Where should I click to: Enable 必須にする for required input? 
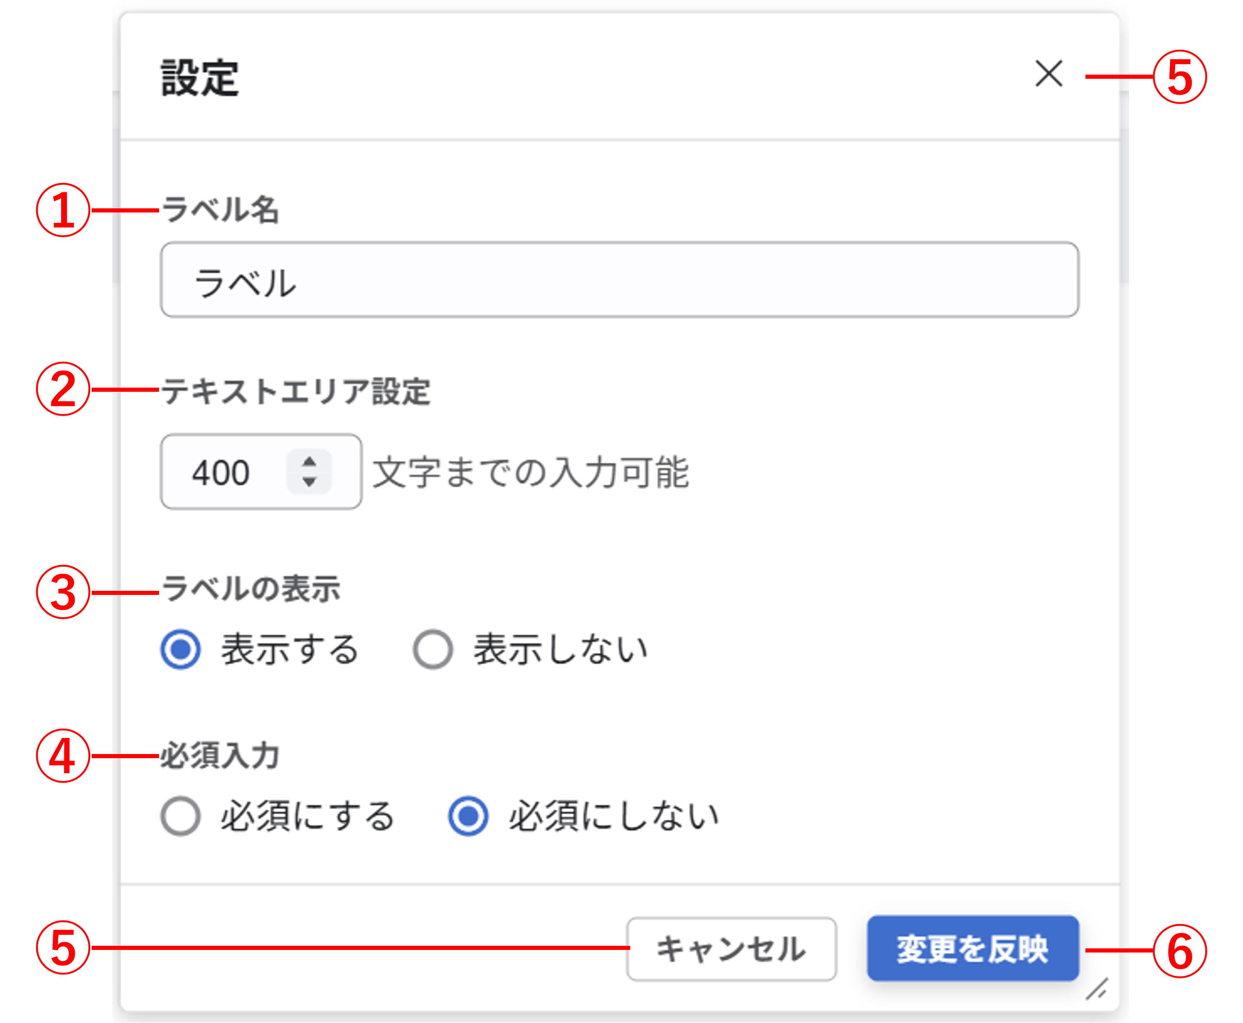[x=181, y=813]
